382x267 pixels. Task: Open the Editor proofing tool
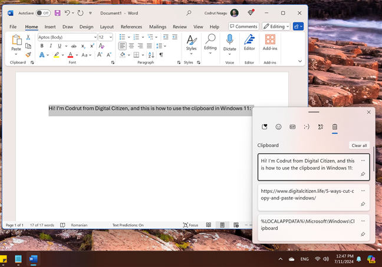click(249, 42)
